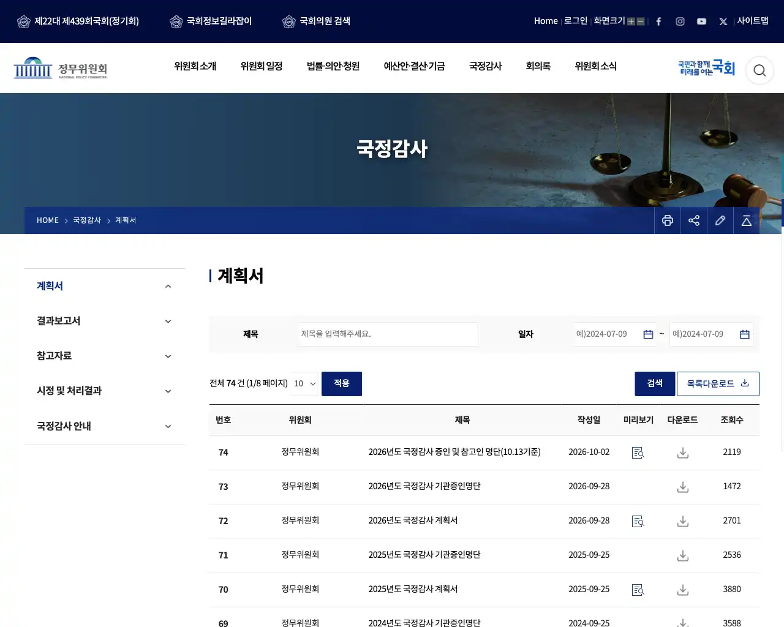This screenshot has height=627, width=784.
Task: Open the 위원회소개 menu
Action: coord(195,66)
